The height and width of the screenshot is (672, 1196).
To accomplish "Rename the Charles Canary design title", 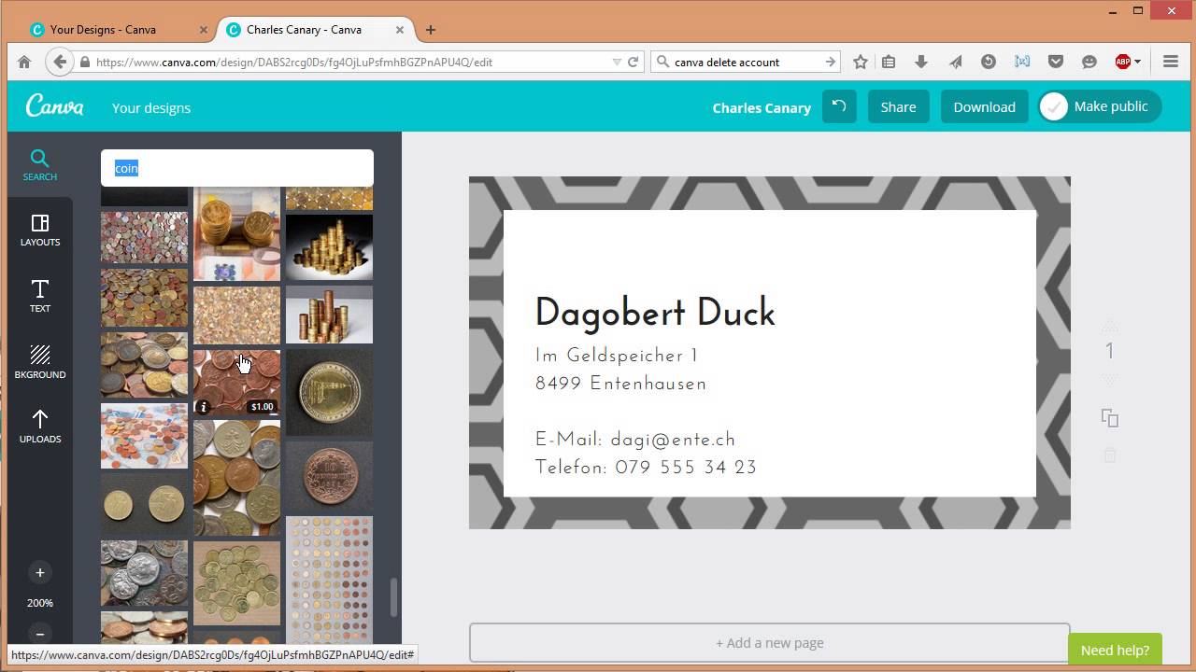I will [762, 107].
